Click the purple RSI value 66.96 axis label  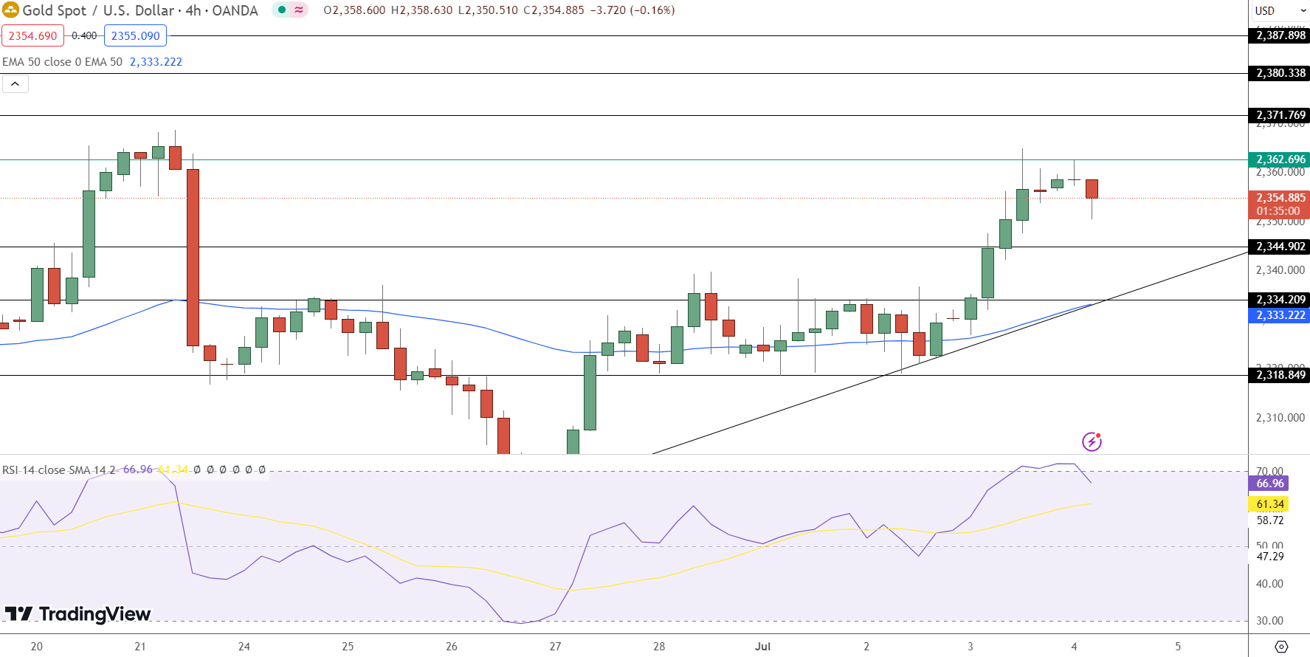[1269, 484]
